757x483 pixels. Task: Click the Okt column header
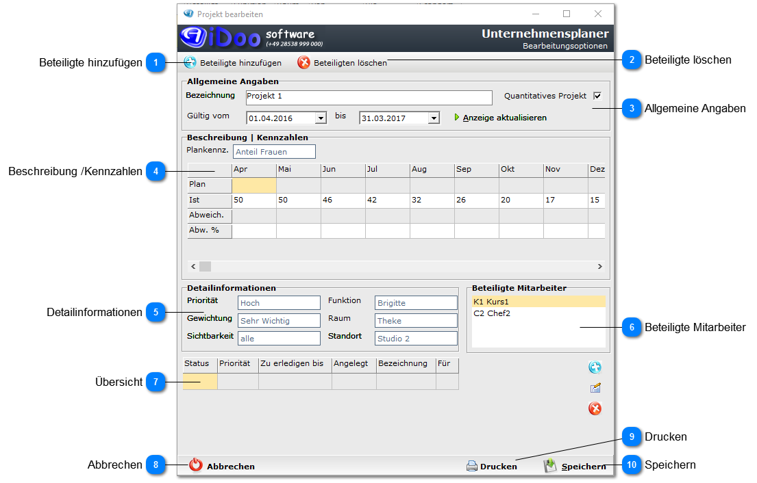coord(521,170)
